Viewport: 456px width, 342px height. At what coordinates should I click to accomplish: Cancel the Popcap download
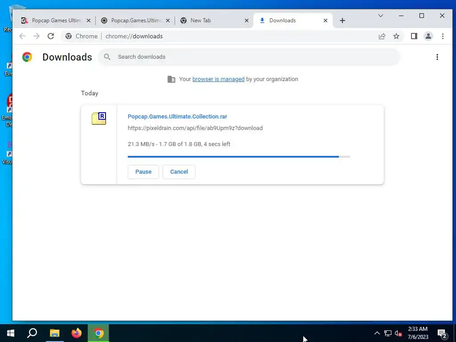point(179,172)
